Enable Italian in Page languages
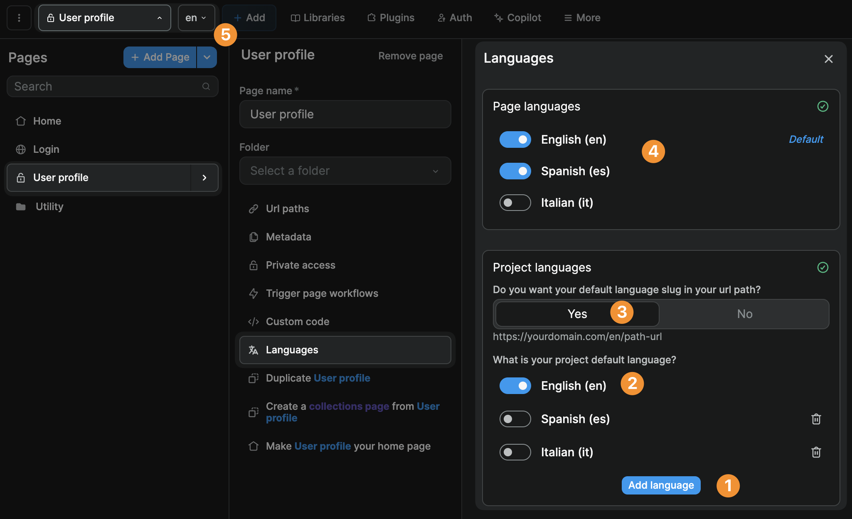This screenshot has width=852, height=519. tap(515, 203)
